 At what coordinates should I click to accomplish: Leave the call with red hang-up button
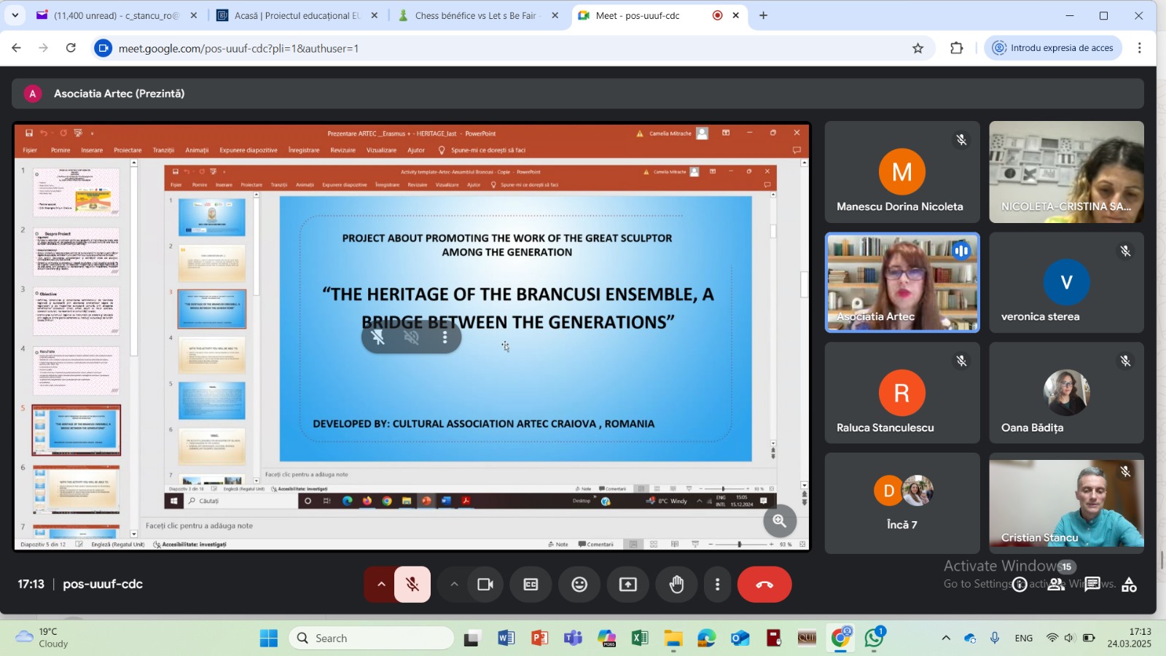764,585
